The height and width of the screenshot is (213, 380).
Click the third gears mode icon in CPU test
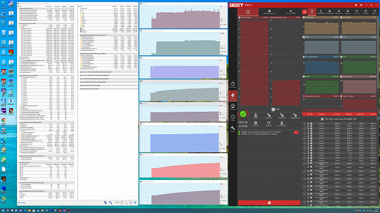282,116
